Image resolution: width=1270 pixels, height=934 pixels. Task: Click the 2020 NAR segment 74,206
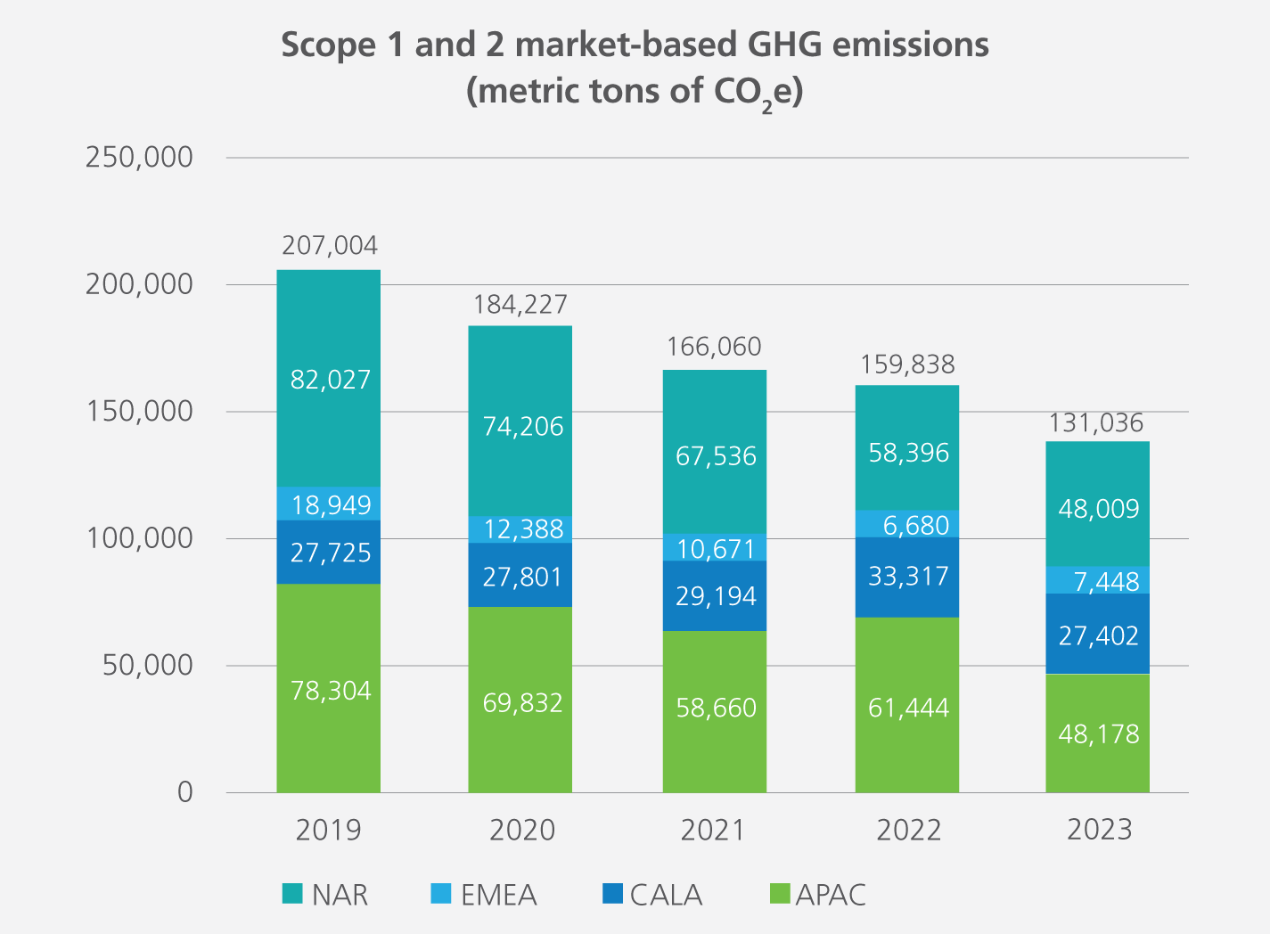520,422
